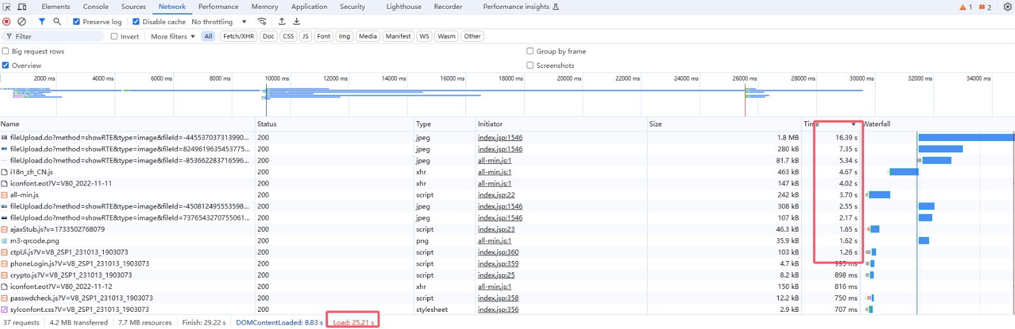Export HAR using the download icon
The height and width of the screenshot is (329, 1015).
(x=297, y=22)
